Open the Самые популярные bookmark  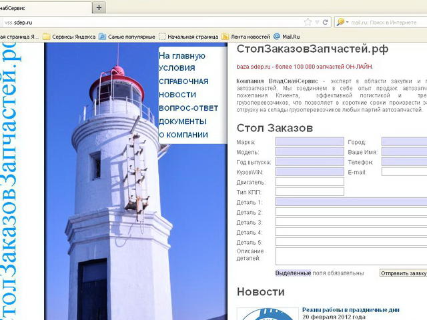tap(127, 37)
